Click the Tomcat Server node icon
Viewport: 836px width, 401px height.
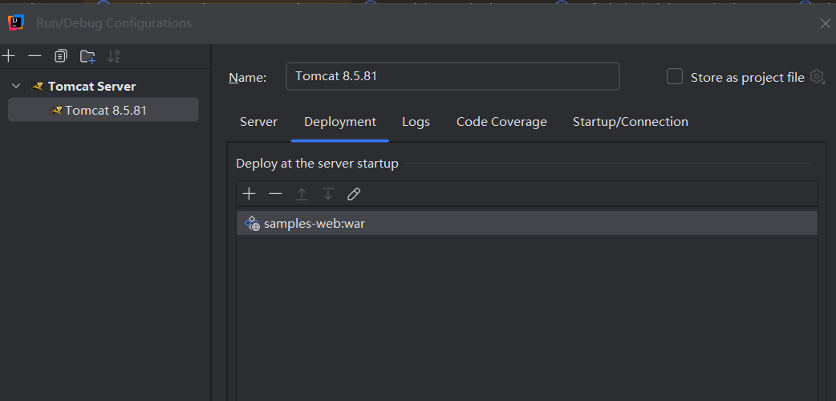37,86
